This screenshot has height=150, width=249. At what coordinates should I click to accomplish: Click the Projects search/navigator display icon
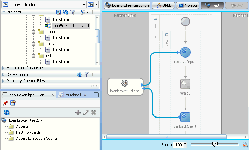tap(59, 12)
